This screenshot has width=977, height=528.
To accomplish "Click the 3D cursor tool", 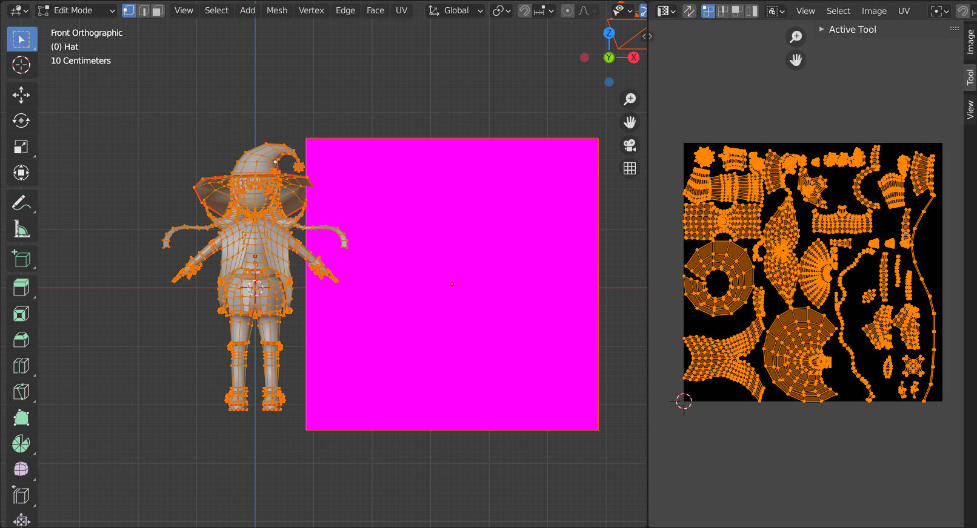I will click(x=21, y=65).
